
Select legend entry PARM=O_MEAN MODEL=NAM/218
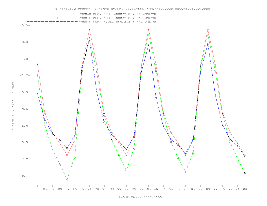click(118, 14)
